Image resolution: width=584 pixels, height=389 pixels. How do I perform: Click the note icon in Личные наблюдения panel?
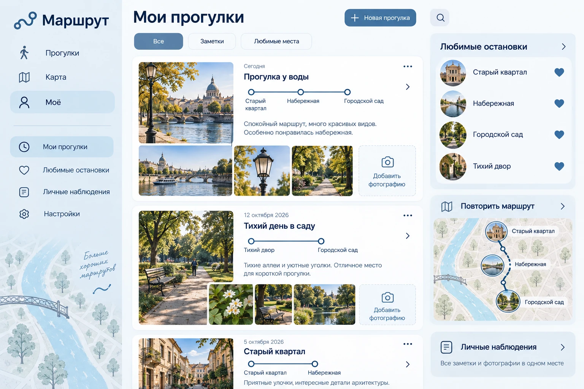click(x=446, y=347)
